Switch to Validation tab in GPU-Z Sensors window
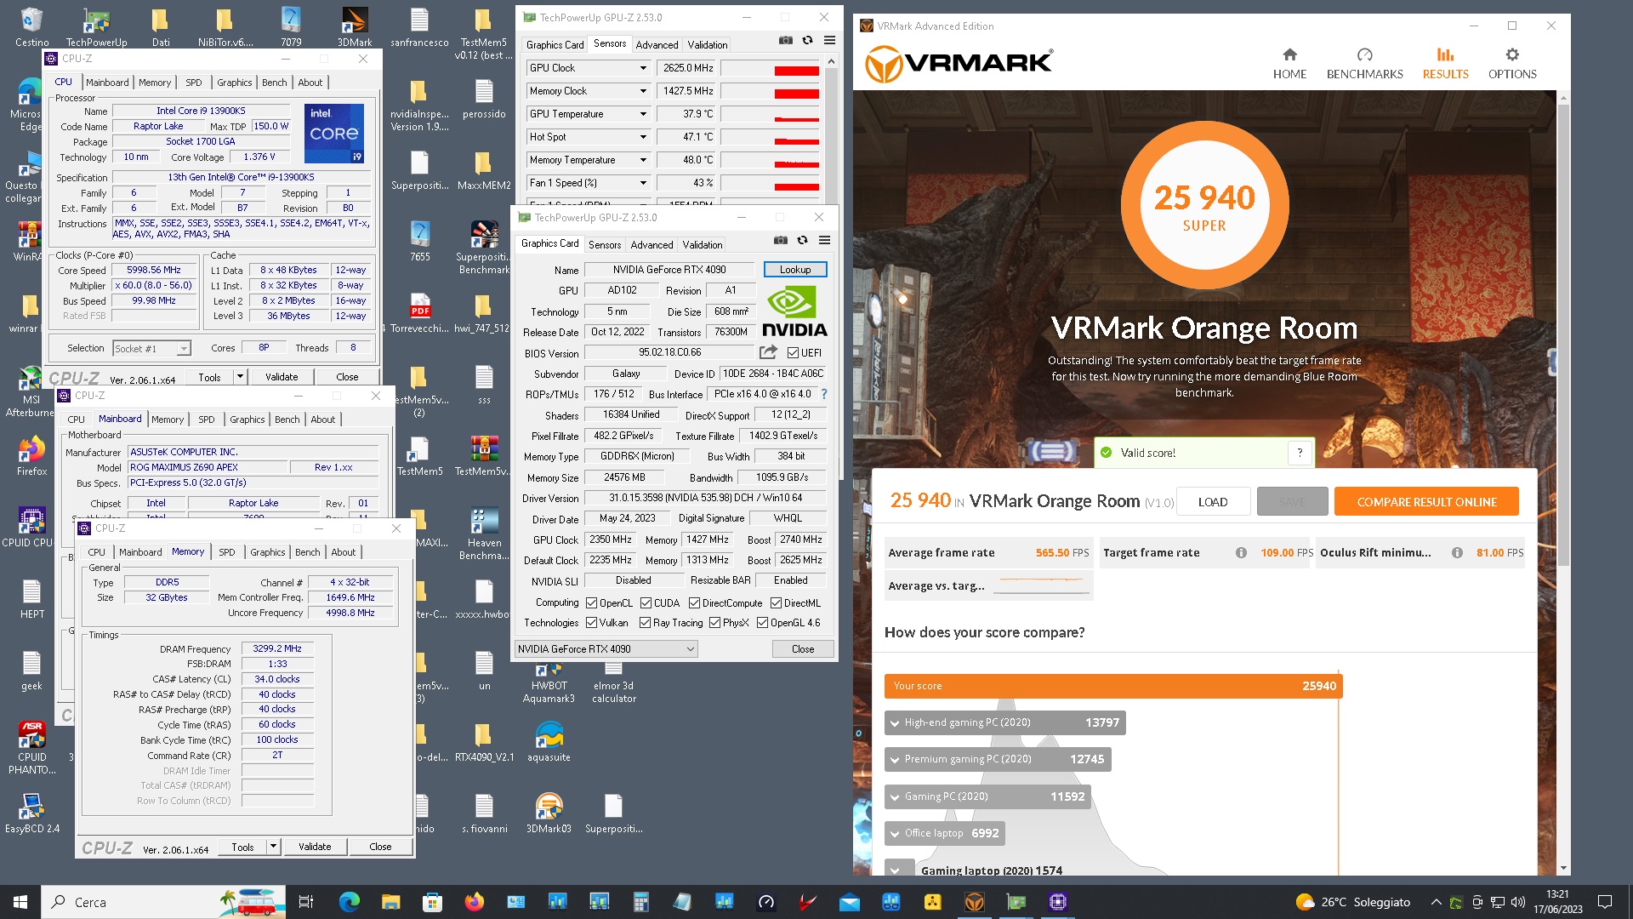The height and width of the screenshot is (919, 1633). [x=708, y=45]
